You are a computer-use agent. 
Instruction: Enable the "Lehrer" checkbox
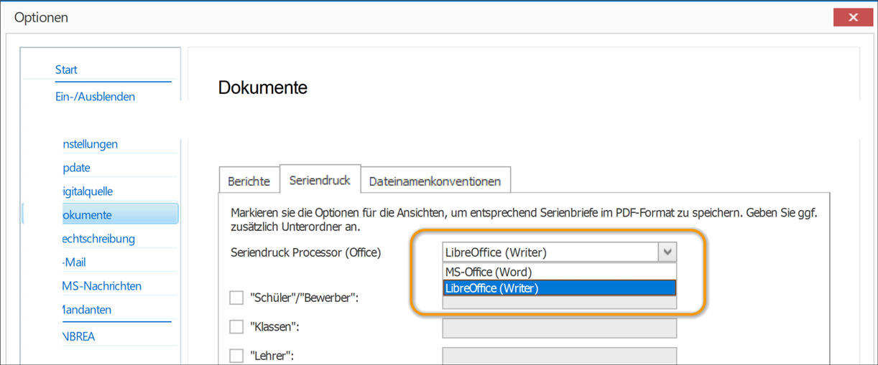point(236,355)
